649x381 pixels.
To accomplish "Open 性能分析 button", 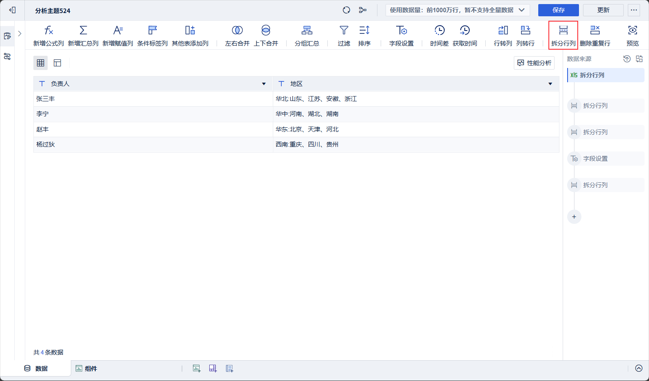I will coord(534,63).
